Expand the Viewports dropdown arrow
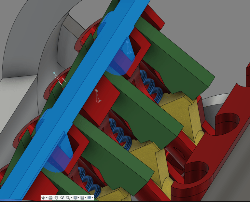Screen dimensions: 250x202 (92, 198)
